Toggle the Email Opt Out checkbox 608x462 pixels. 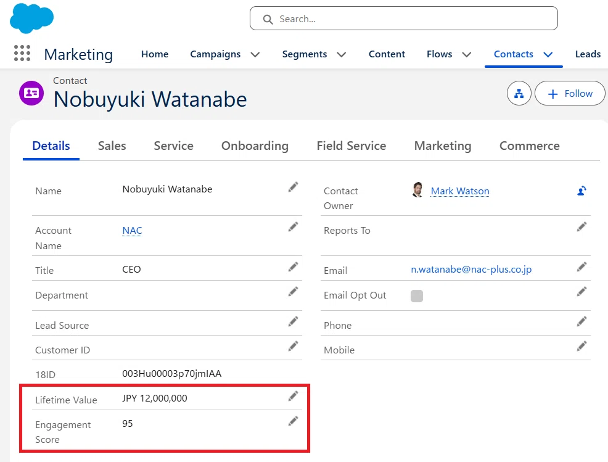pos(417,295)
